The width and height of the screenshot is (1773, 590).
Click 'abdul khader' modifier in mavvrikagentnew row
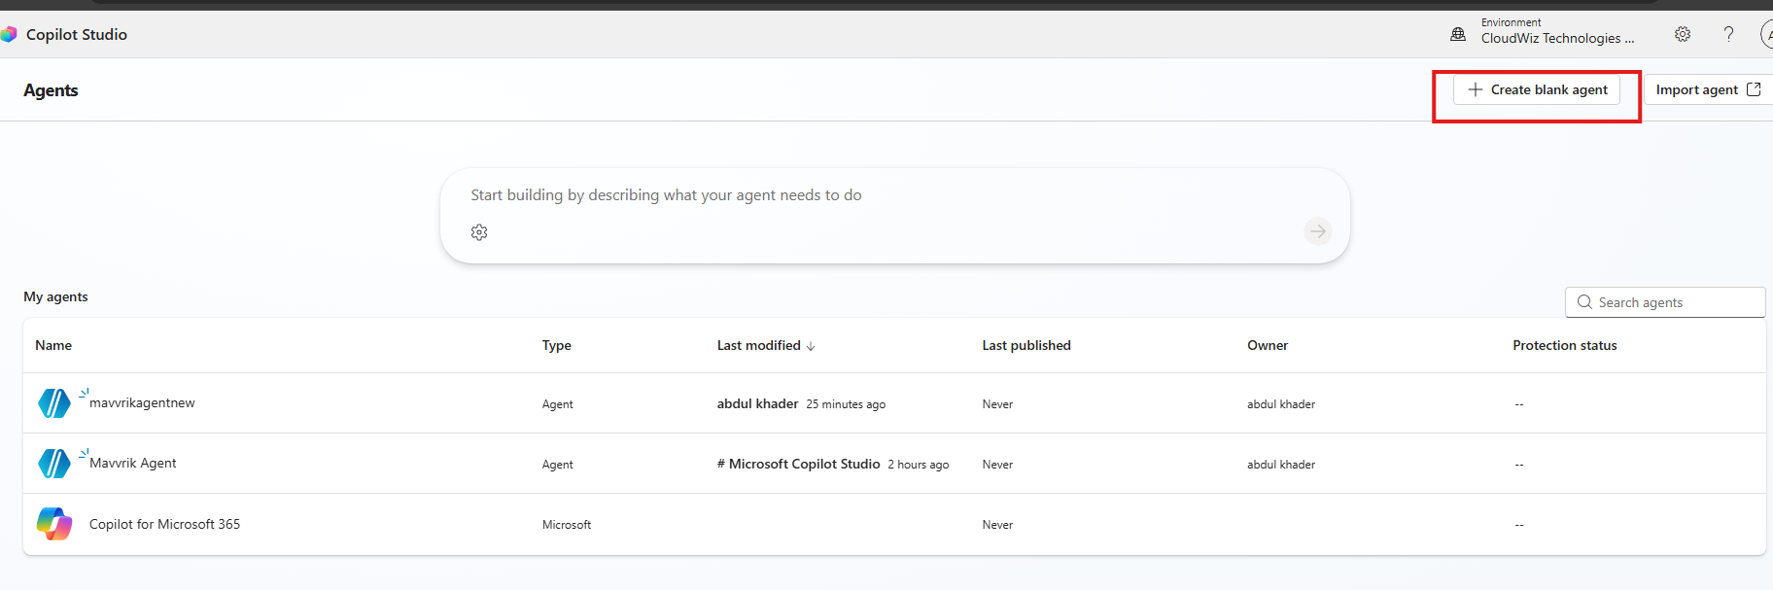tap(757, 403)
